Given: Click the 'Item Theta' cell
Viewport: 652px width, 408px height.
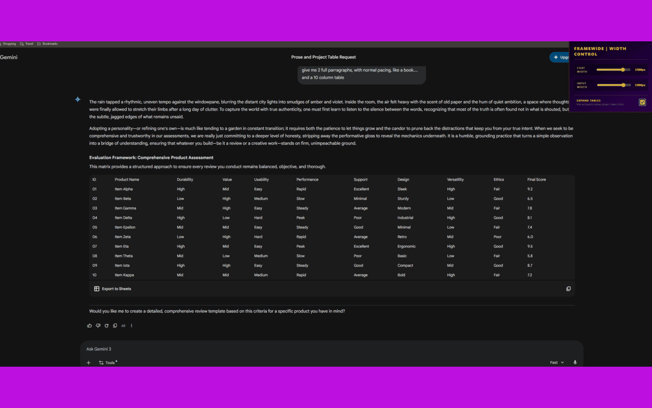Looking at the screenshot, I should [x=124, y=256].
